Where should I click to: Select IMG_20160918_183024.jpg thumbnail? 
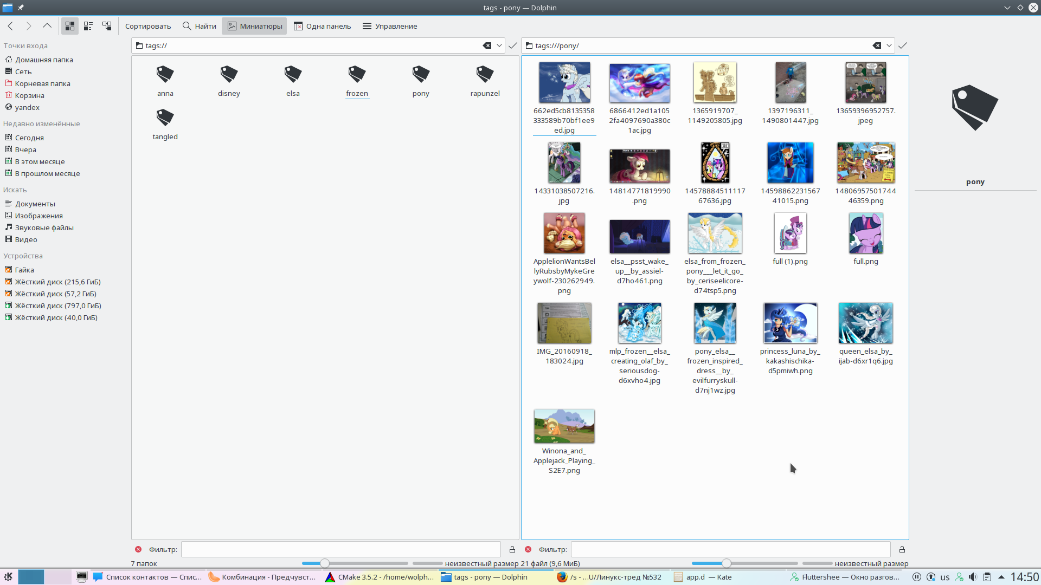coord(564,323)
